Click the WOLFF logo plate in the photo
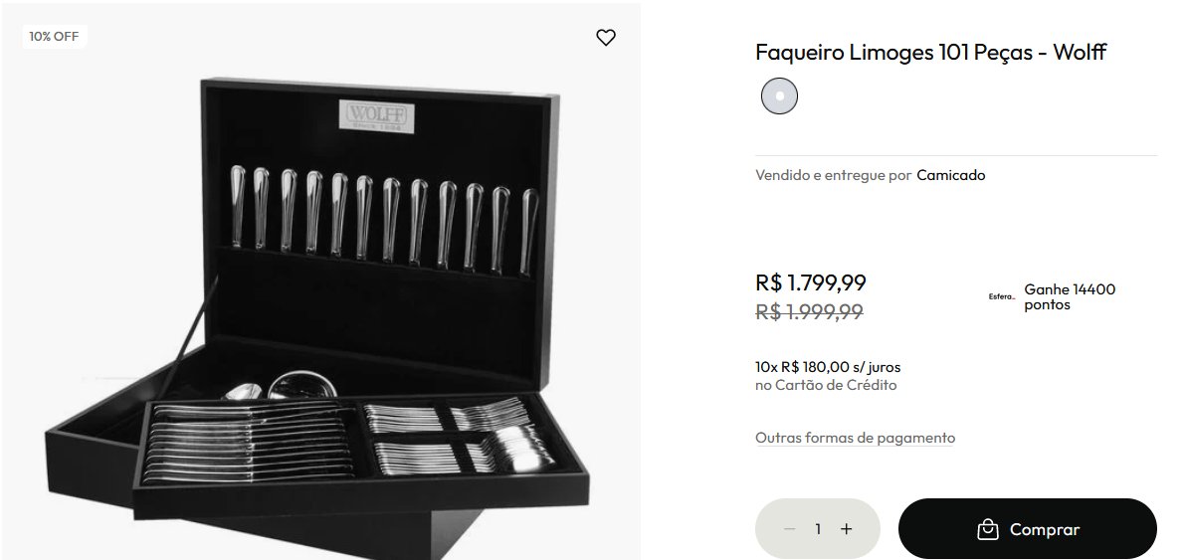This screenshot has height=560, width=1185. coord(376,116)
